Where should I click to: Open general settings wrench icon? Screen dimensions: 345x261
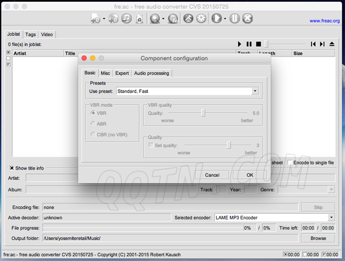pos(188,19)
